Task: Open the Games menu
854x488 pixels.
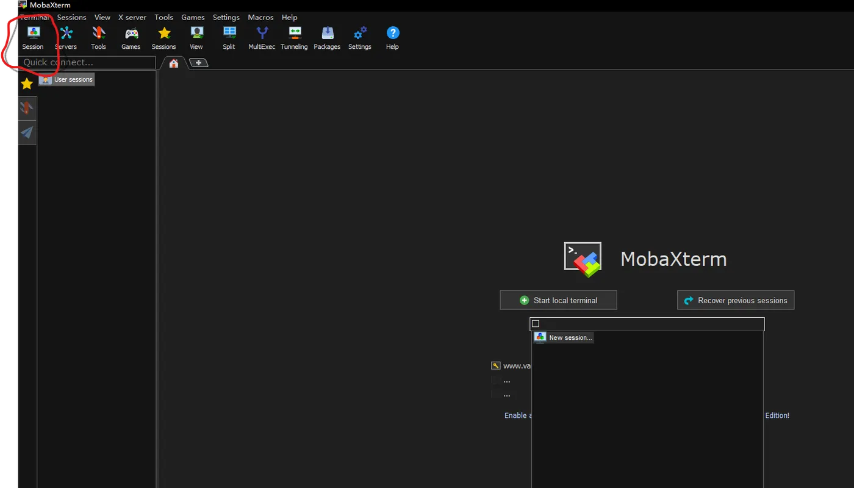Action: pyautogui.click(x=193, y=17)
